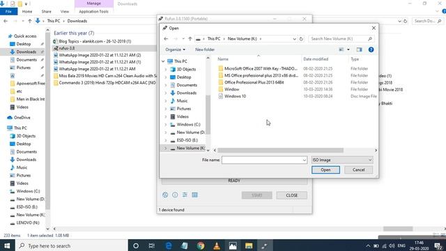This screenshot has width=446, height=251.
Task: Open View tab in Explorer ribbon
Action: tap(65, 11)
